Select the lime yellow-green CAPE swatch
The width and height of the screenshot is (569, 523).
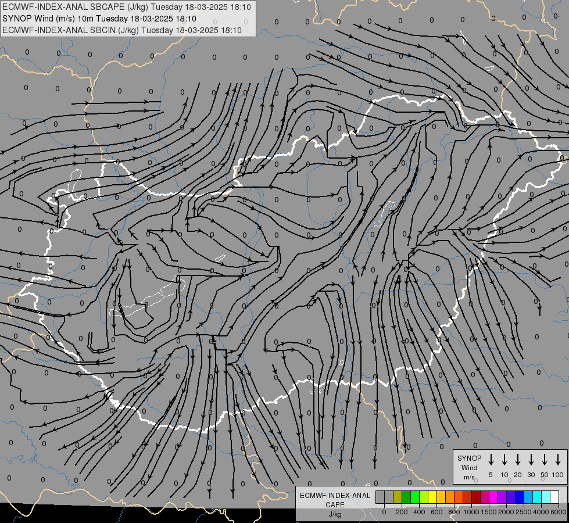pyautogui.click(x=424, y=497)
